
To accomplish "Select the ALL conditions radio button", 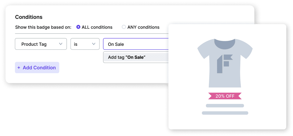I will point(78,27).
